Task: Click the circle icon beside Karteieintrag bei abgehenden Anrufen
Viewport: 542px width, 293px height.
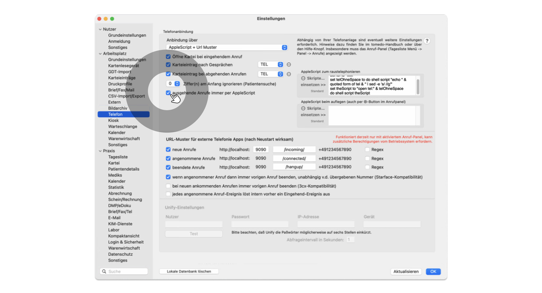Action: point(289,74)
